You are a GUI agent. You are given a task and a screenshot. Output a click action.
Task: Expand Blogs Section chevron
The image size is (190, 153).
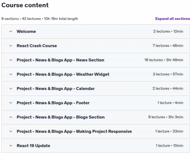coord(11,117)
